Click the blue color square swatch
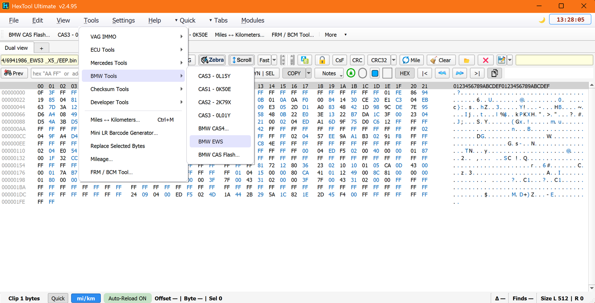This screenshot has width=595, height=303. (x=375, y=73)
